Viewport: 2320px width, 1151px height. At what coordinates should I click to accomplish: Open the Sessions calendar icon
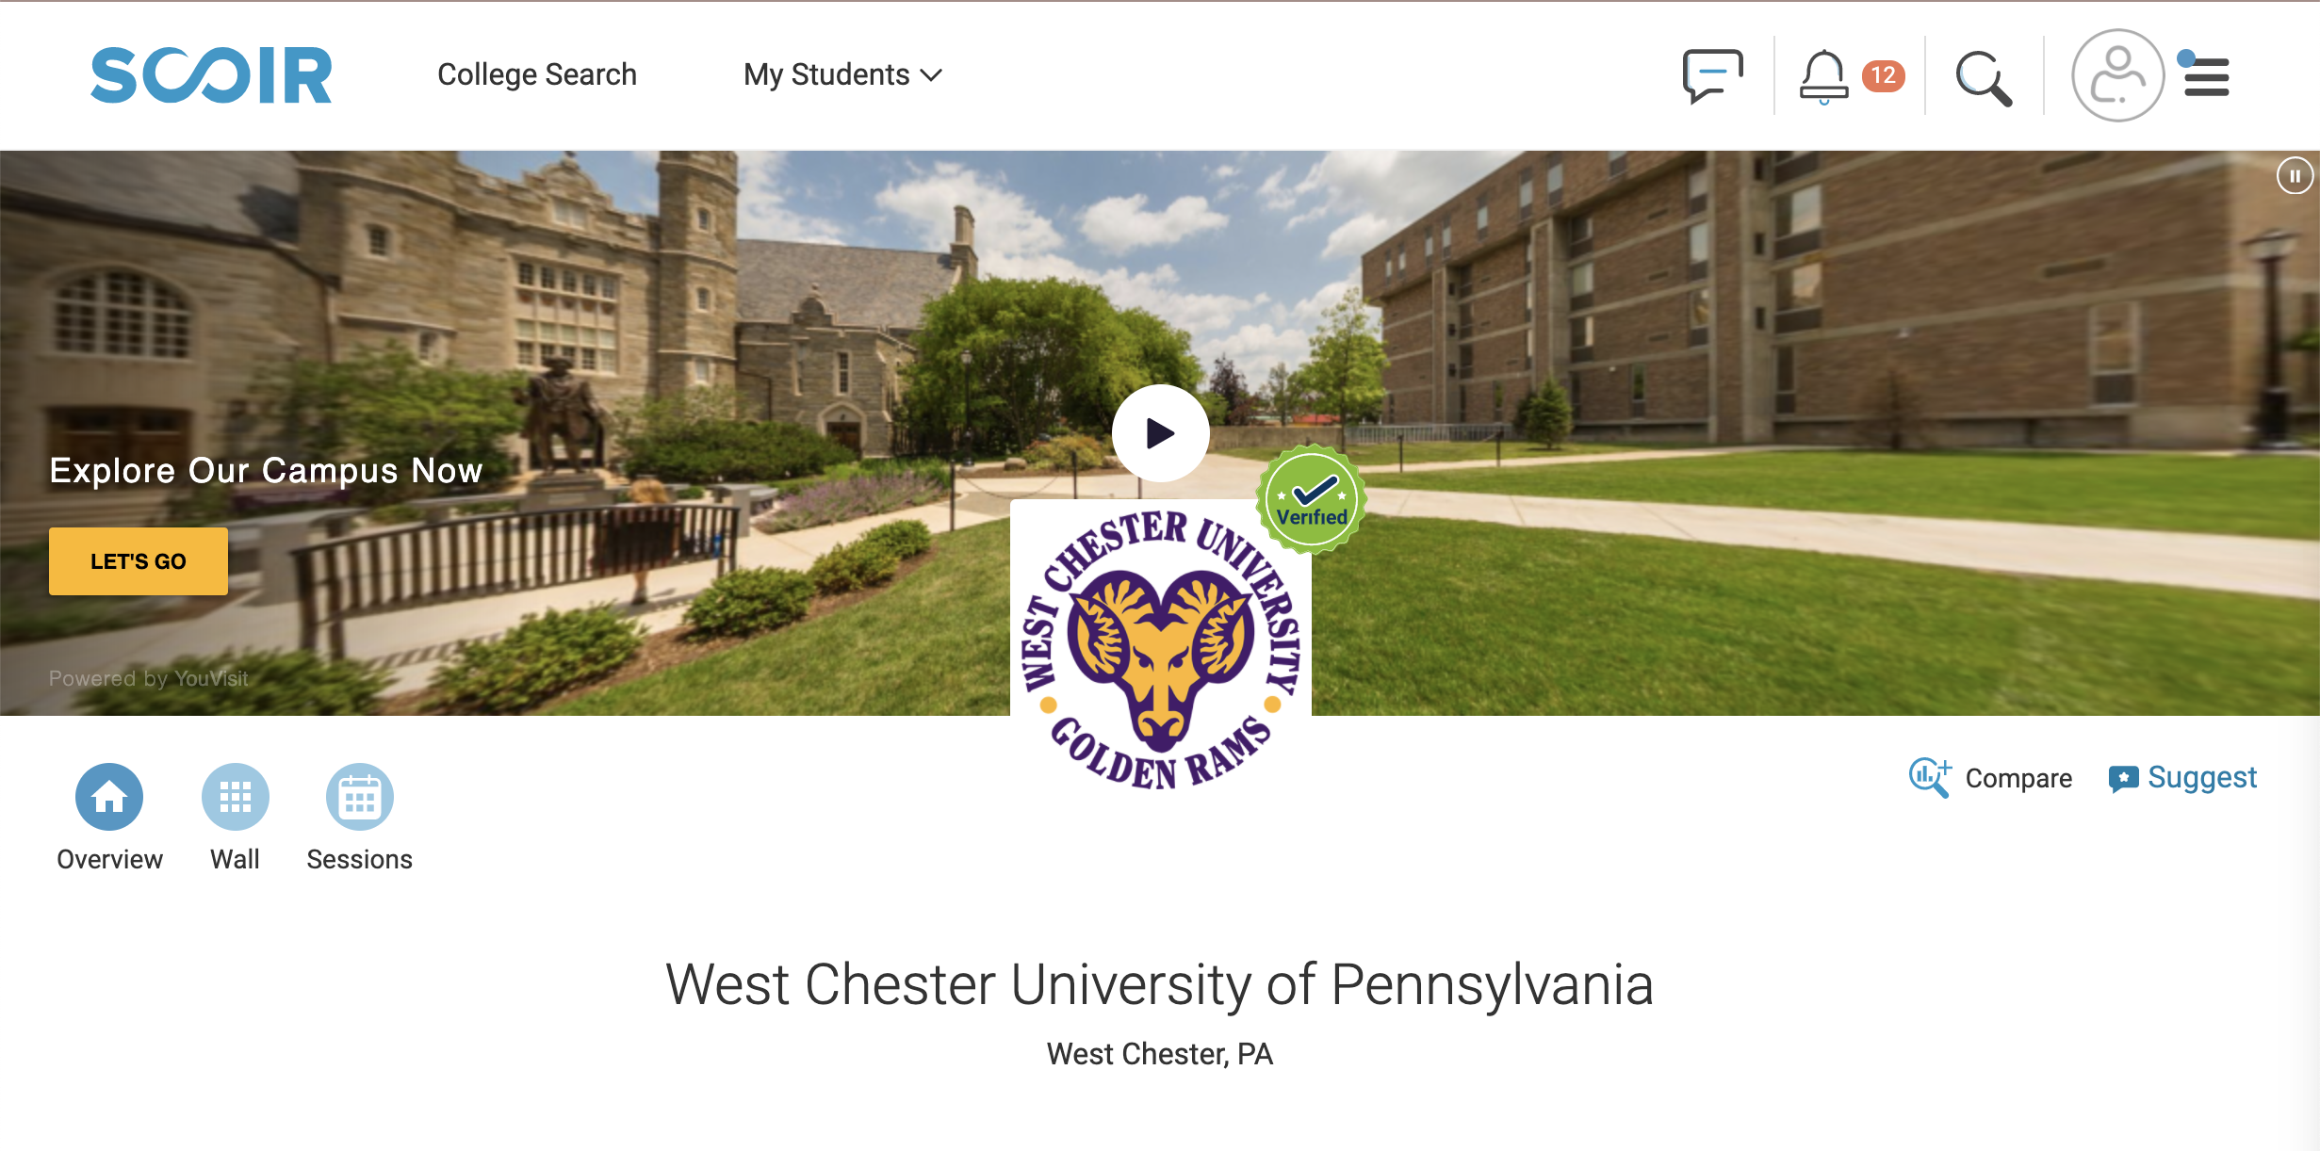click(359, 797)
